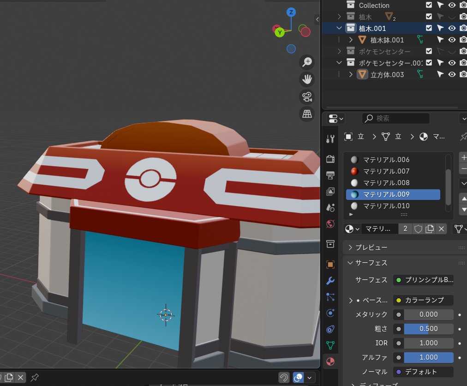The image size is (467, 386).
Task: Open the properties editor type dropdown
Action: pyautogui.click(x=335, y=119)
